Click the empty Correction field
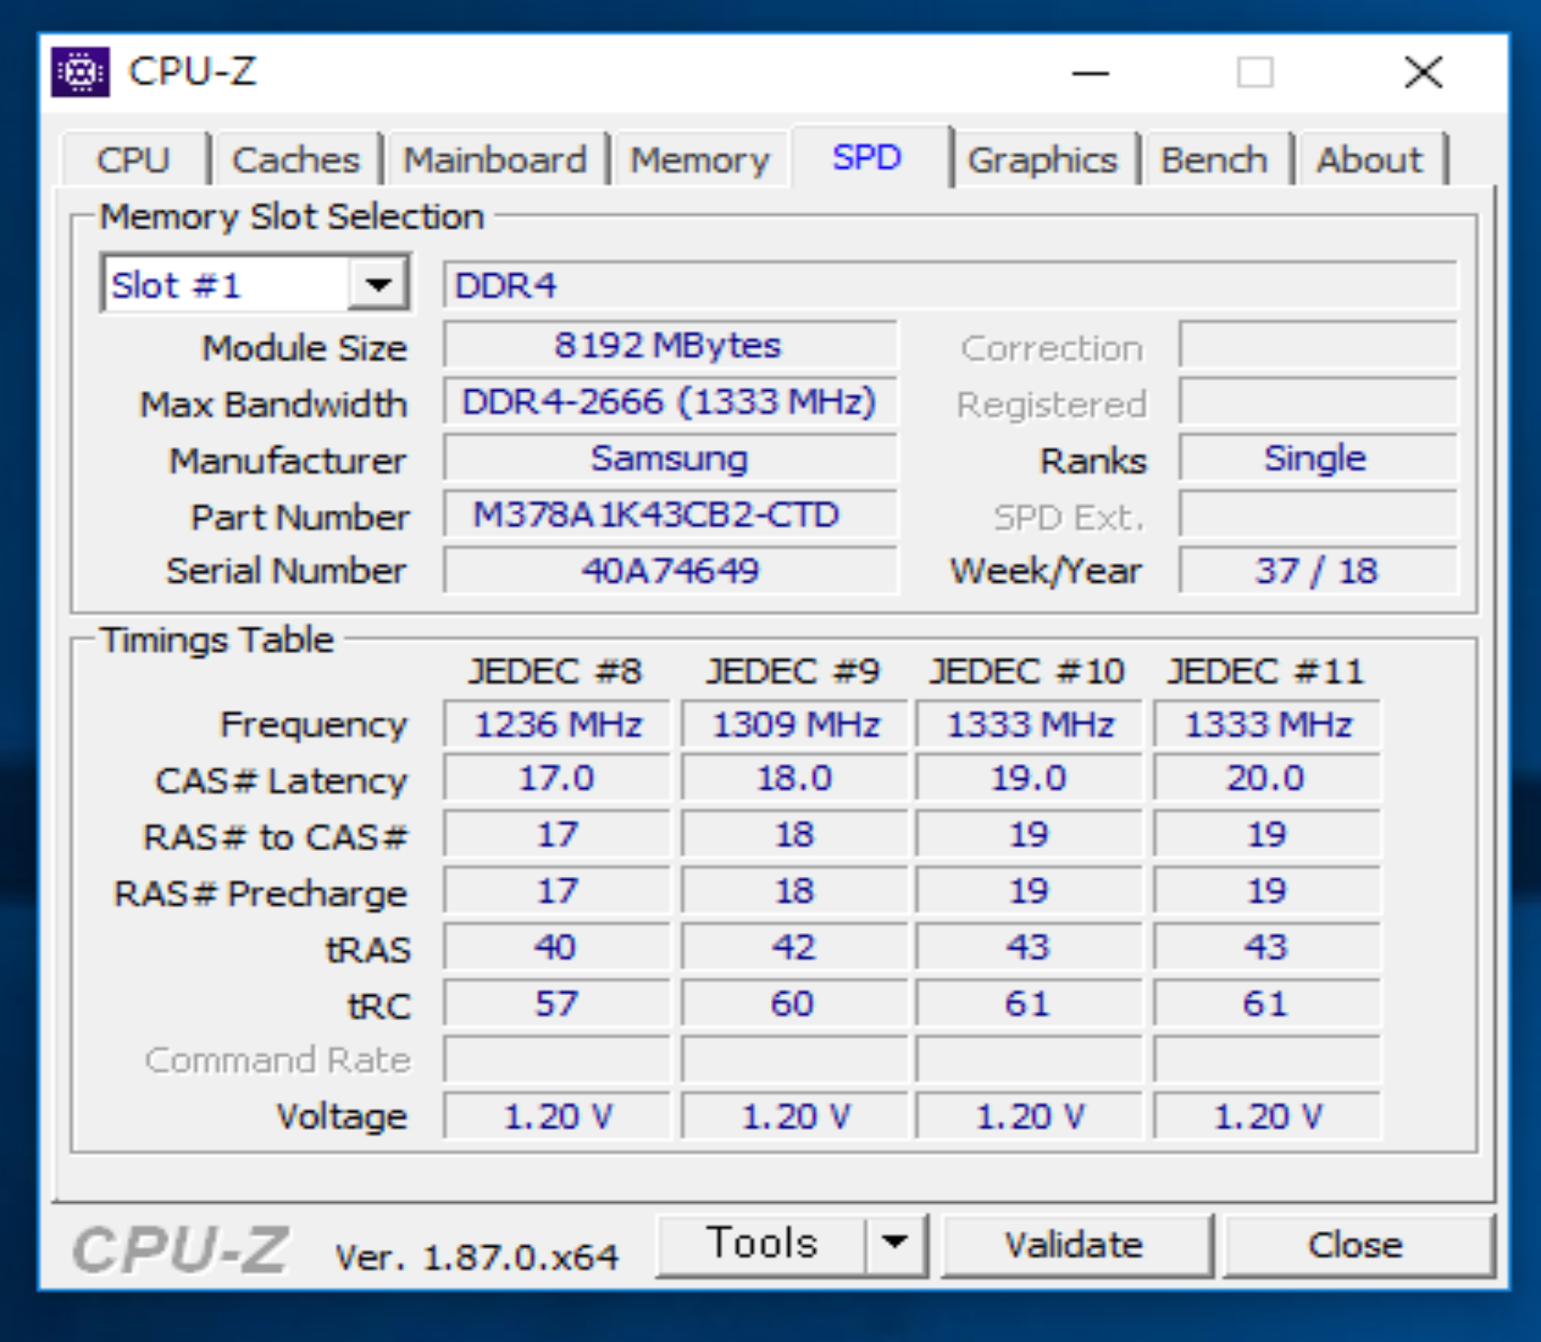 [x=1317, y=344]
